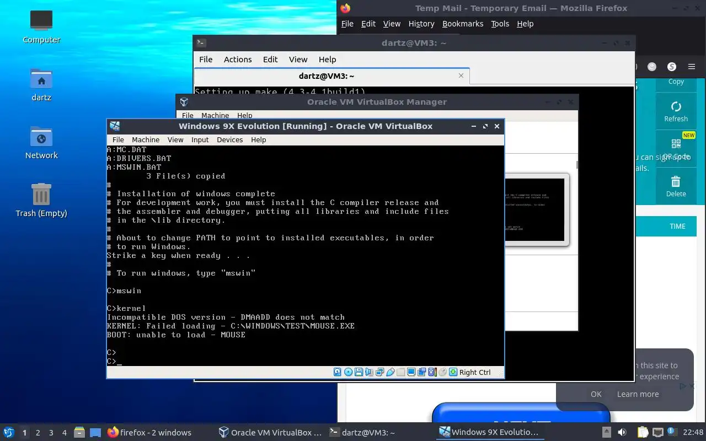Viewport: 706px width, 441px height.
Task: Click dartz@VM3 terminal taskbar button
Action: pos(381,432)
